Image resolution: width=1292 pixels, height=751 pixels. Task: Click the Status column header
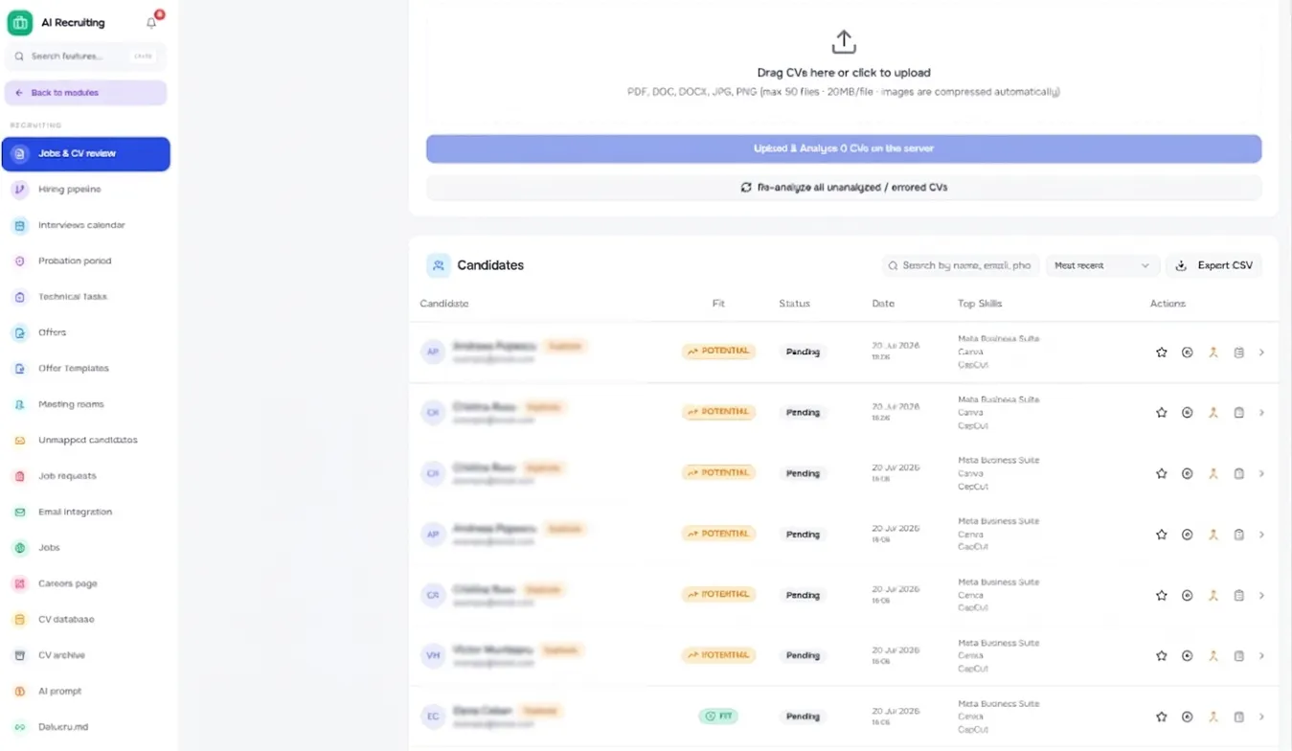pos(794,304)
